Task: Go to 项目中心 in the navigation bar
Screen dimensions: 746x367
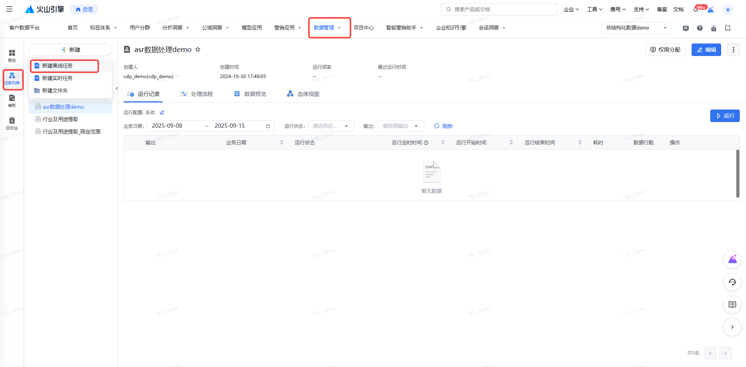Action: (x=364, y=28)
